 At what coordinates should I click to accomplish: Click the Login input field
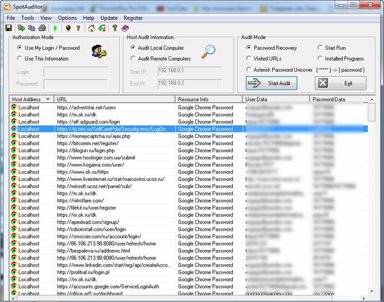pos(76,72)
